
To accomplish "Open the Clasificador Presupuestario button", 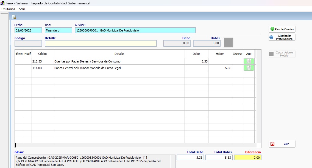I will click(282, 37).
